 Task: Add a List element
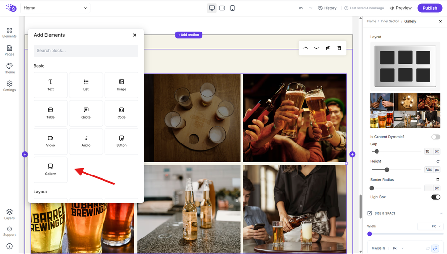(x=86, y=85)
